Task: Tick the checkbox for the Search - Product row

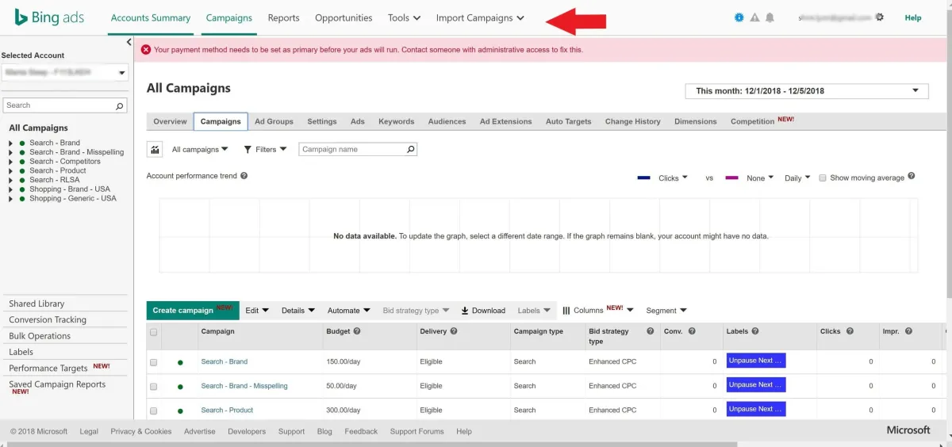Action: point(154,411)
